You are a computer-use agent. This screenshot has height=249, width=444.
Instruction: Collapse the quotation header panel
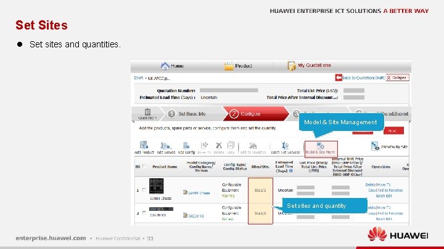[x=398, y=77]
